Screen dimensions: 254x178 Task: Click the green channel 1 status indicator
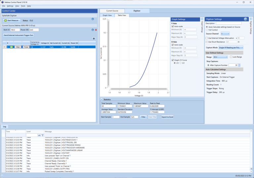(x=11, y=47)
